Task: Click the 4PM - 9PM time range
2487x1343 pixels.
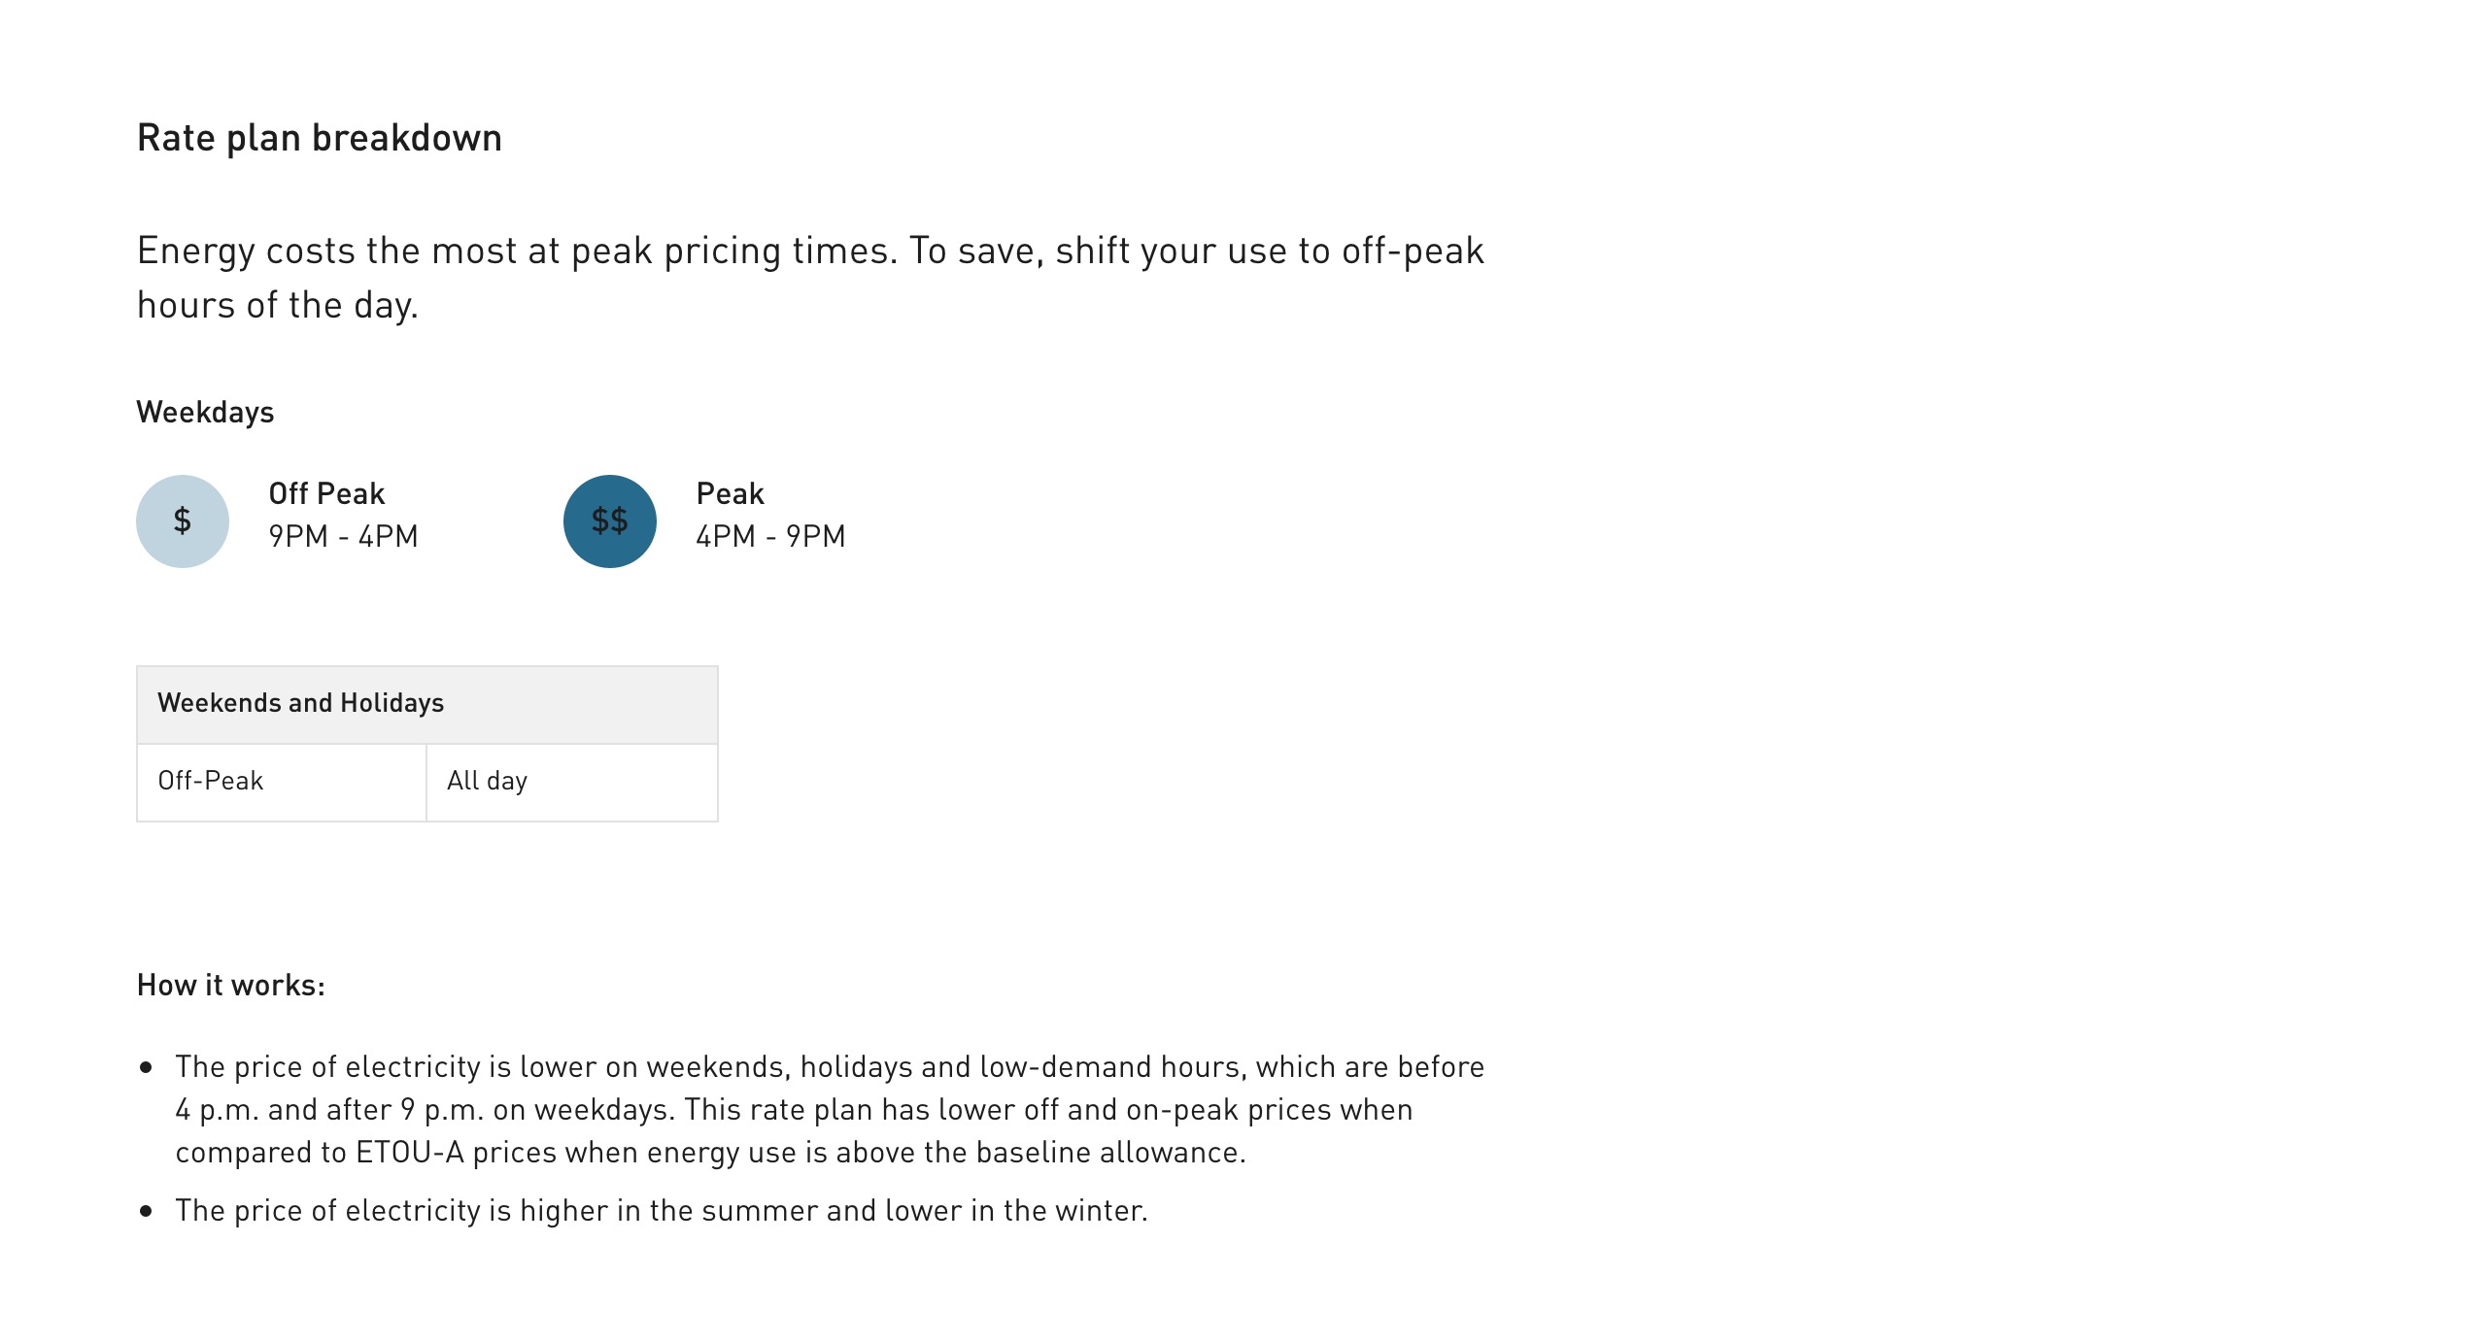Action: 770,536
